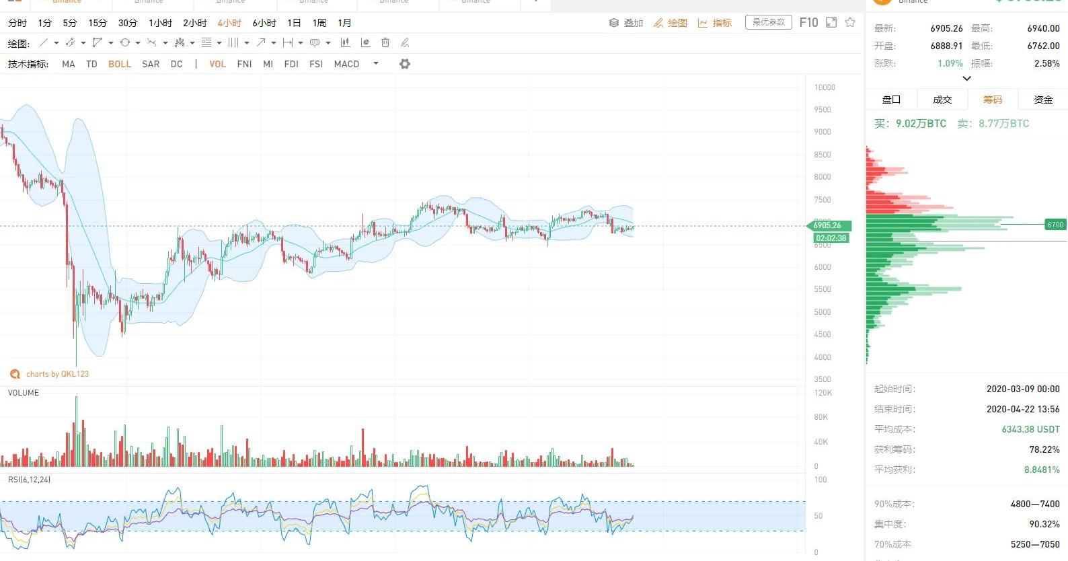The width and height of the screenshot is (1068, 561).
Task: Toggle the 绘图 drawing toolbar button
Action: 671,23
